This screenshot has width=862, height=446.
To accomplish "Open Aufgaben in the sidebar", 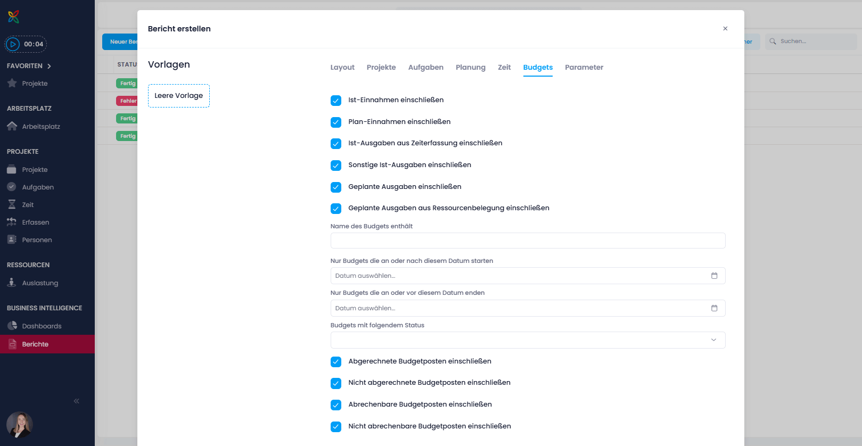I will pos(38,187).
